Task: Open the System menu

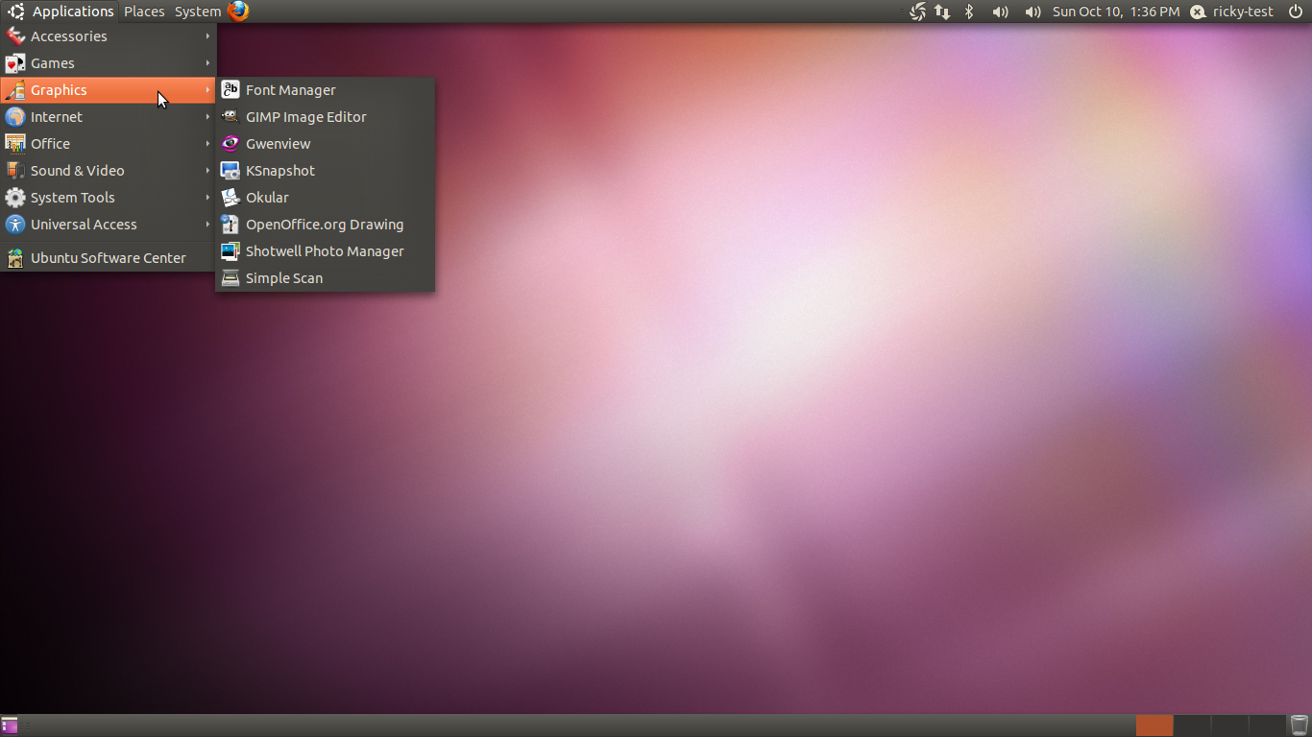Action: [x=197, y=12]
